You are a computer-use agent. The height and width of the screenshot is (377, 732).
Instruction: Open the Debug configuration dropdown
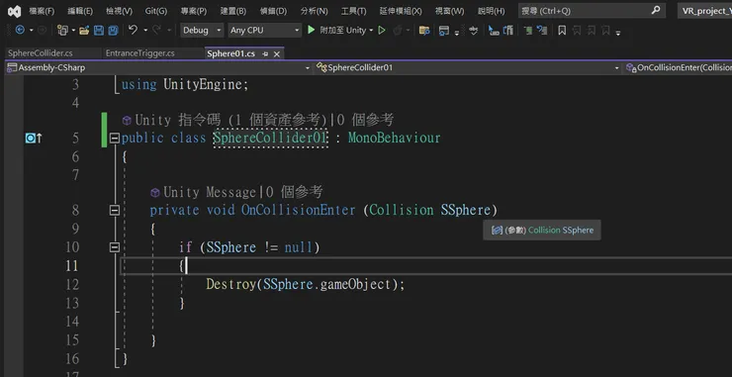(202, 31)
